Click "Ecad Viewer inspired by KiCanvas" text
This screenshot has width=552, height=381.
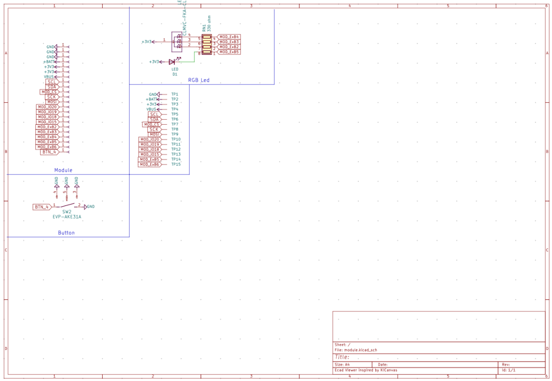pyautogui.click(x=366, y=370)
